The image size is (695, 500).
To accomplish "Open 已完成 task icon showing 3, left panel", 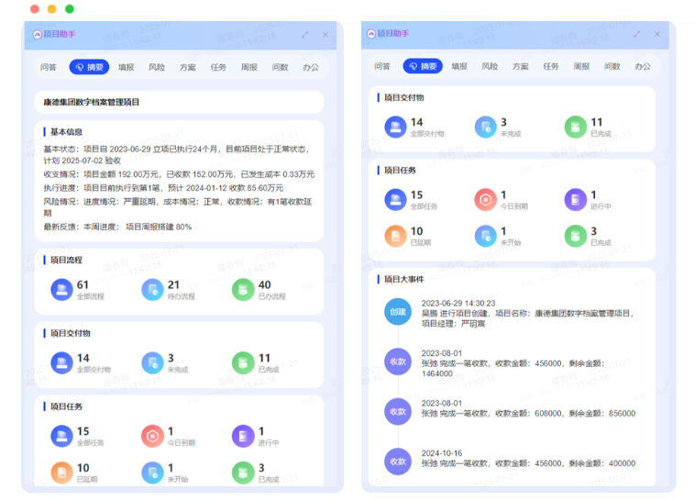I will 243,473.
